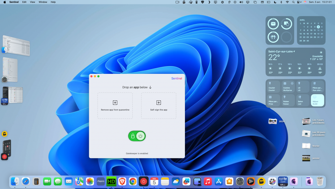Screen dimensions: 335x189
Task: Open the 2024 photo stack on desktop
Action: 276,122
